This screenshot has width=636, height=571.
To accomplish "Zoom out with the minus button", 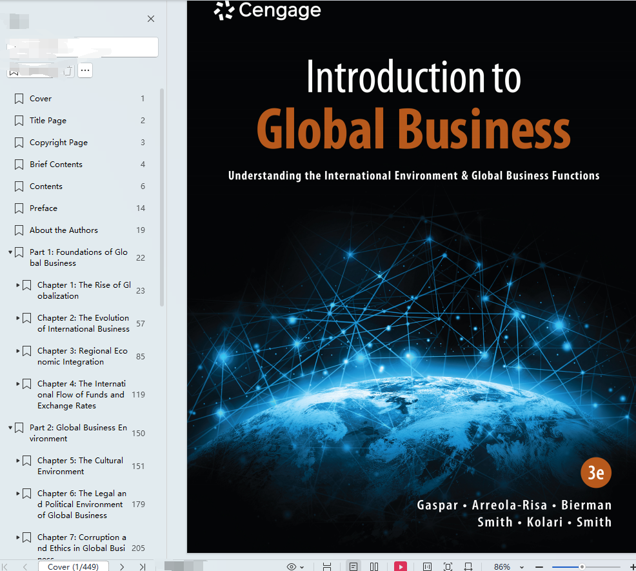I will (x=539, y=566).
